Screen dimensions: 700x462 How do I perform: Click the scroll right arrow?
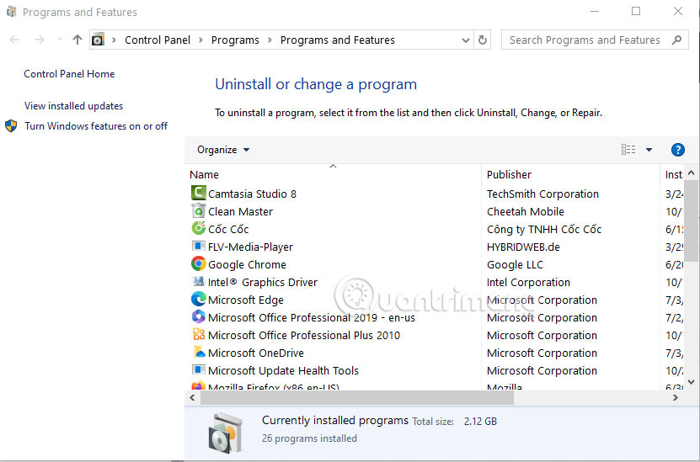[x=676, y=397]
